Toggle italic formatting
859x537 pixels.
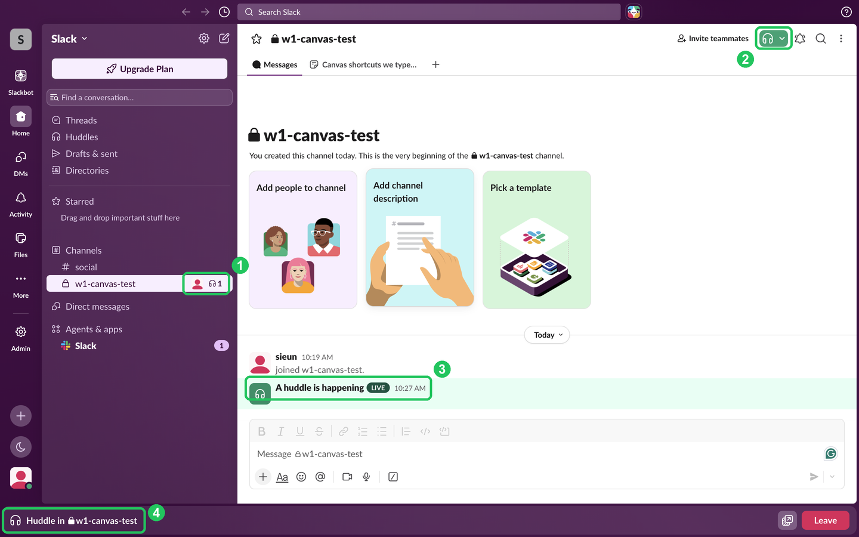tap(280, 431)
